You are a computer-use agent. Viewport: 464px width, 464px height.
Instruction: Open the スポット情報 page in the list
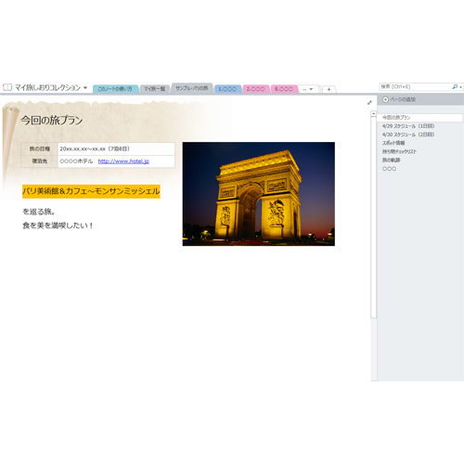393,143
